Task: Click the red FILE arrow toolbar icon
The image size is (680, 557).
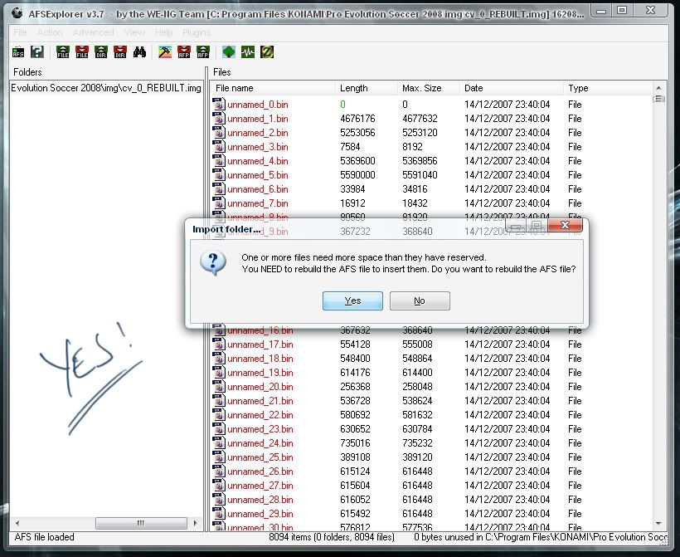Action: coord(82,52)
